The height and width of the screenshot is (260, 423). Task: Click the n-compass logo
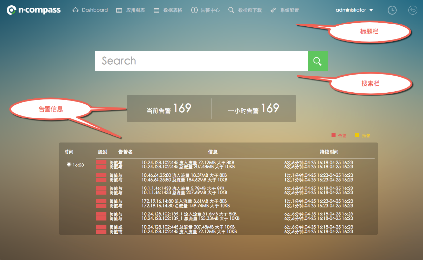[34, 10]
